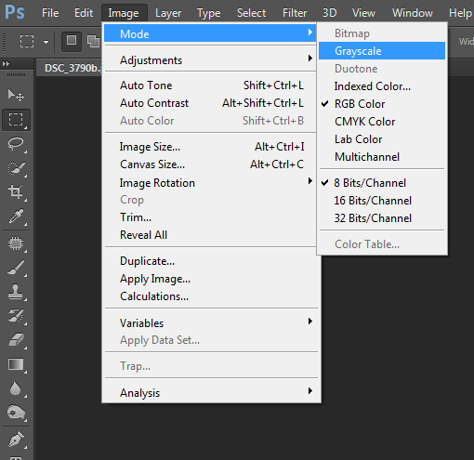
Task: Switch mode to Grayscale
Action: (382, 51)
